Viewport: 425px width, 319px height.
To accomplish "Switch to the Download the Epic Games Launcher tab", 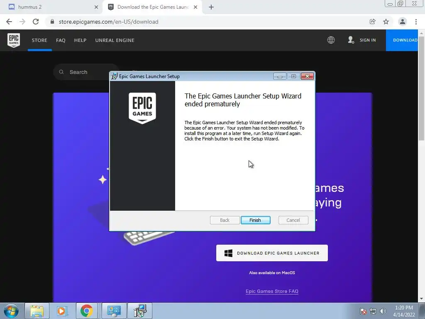I will point(152,7).
